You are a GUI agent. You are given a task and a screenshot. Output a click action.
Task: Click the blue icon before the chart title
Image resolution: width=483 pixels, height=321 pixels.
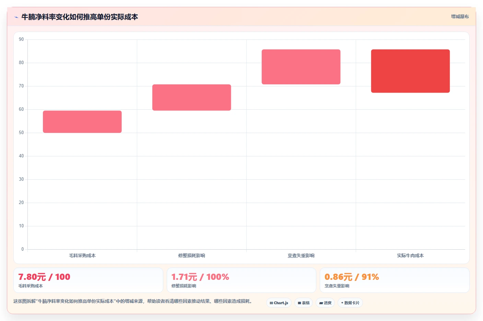click(16, 17)
